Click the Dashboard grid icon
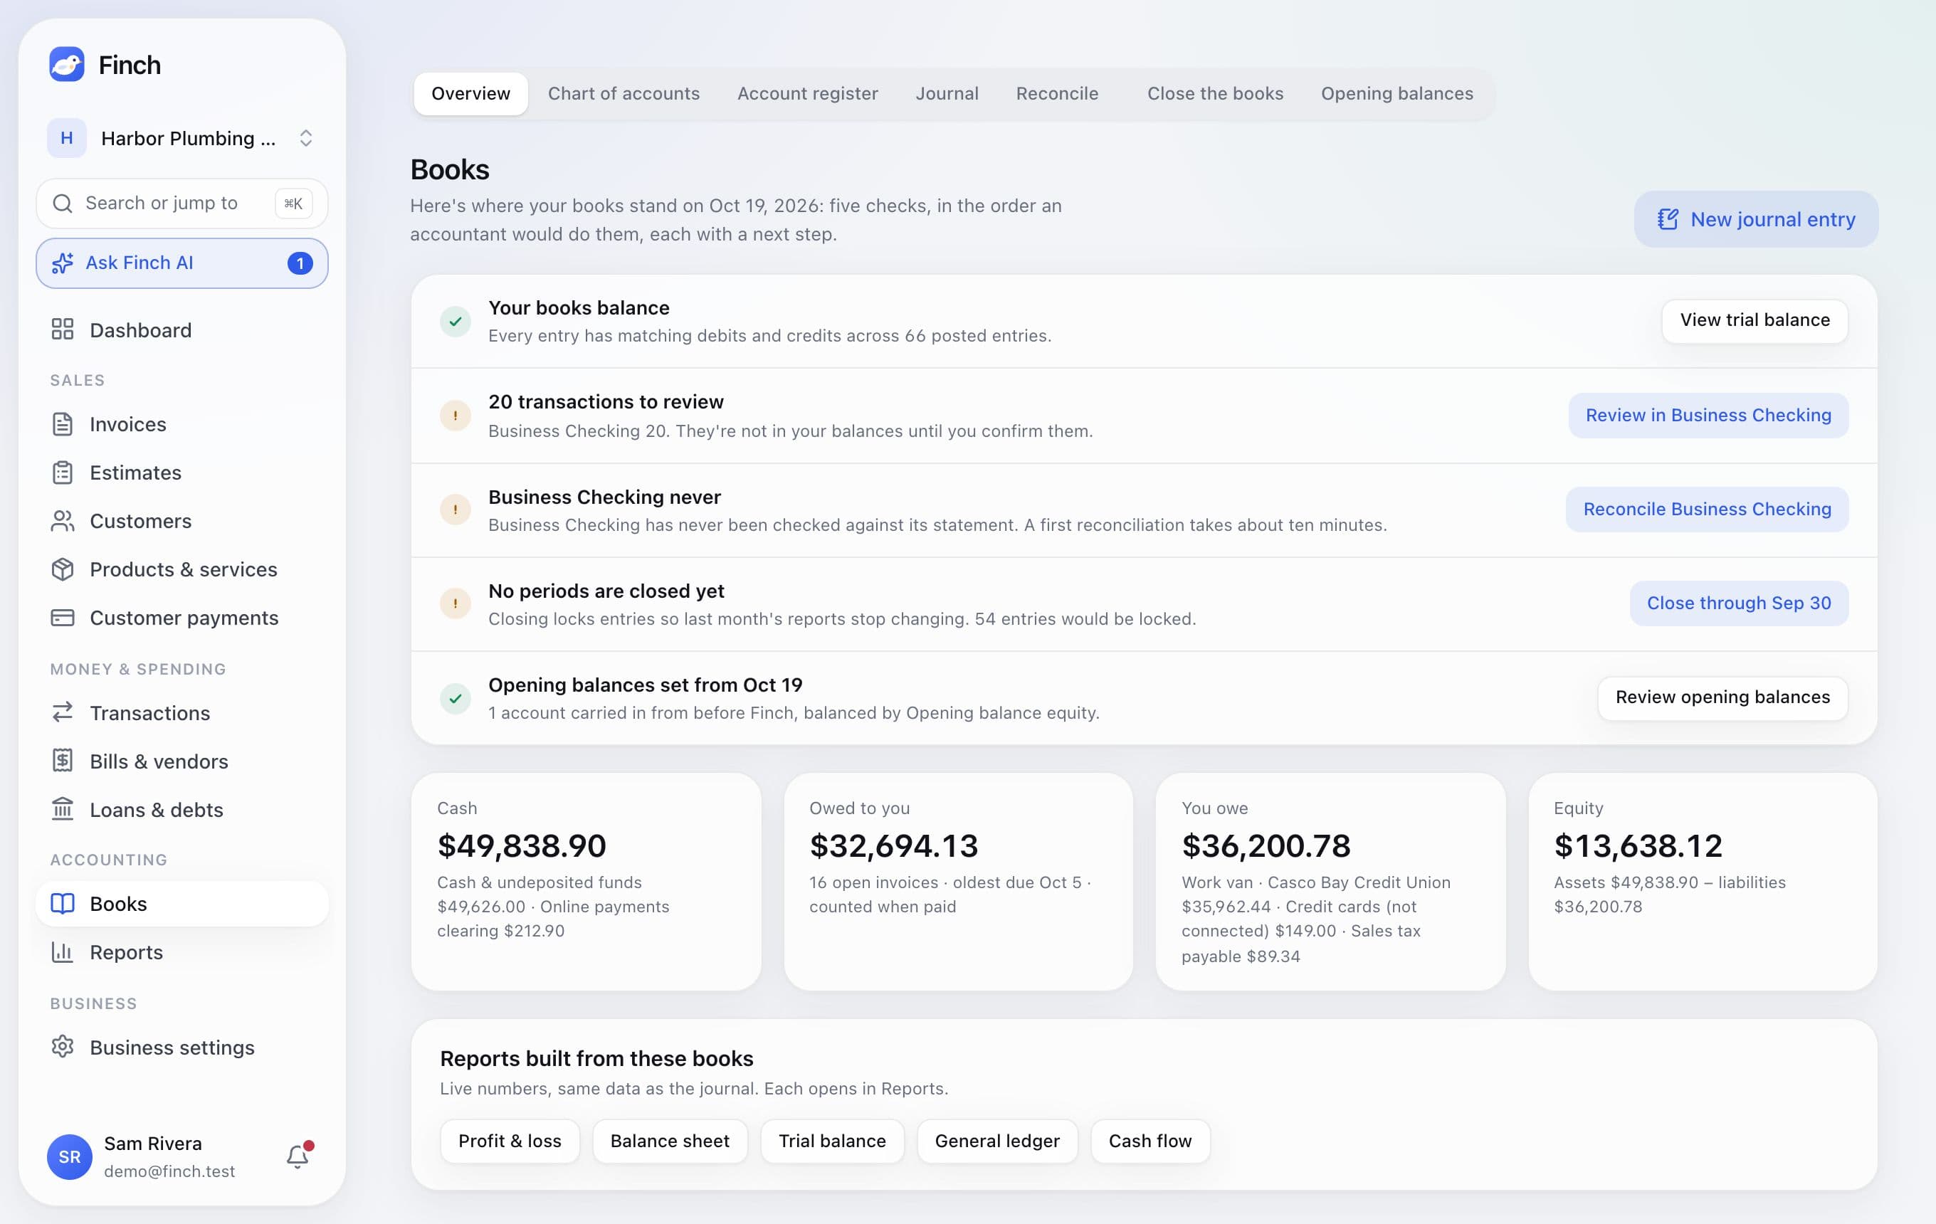 [x=63, y=329]
